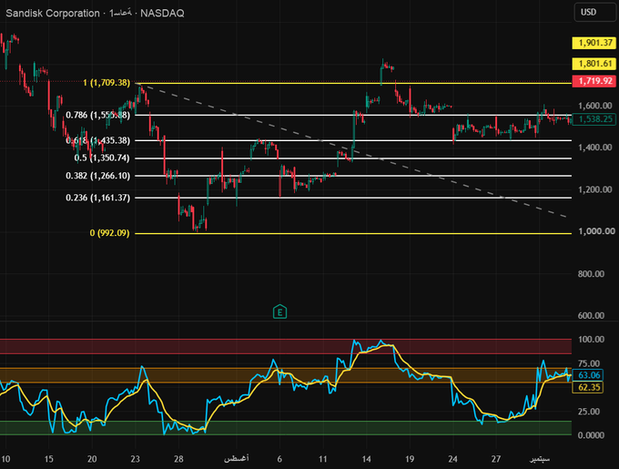Click date label 20 on time axis
619x469 pixels.
pos(92,459)
